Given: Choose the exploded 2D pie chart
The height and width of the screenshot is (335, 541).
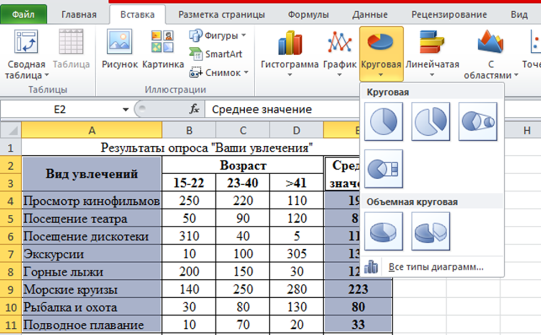Looking at the screenshot, I should (430, 121).
